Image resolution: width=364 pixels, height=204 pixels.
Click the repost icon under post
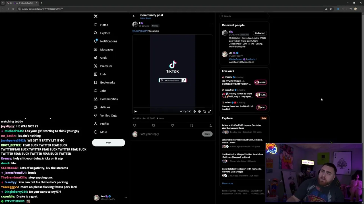tap(154, 125)
